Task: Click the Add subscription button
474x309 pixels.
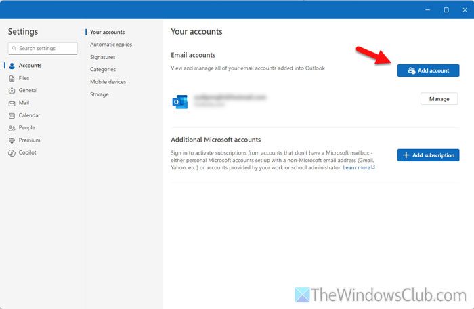Action: 428,155
